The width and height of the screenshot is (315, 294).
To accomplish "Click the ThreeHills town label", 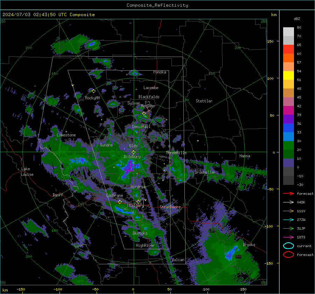I will click(x=176, y=153).
